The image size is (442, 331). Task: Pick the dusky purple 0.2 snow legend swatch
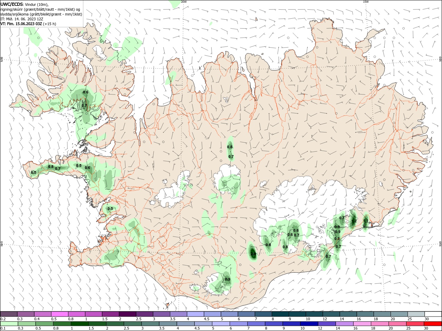pyautogui.click(x=9, y=314)
